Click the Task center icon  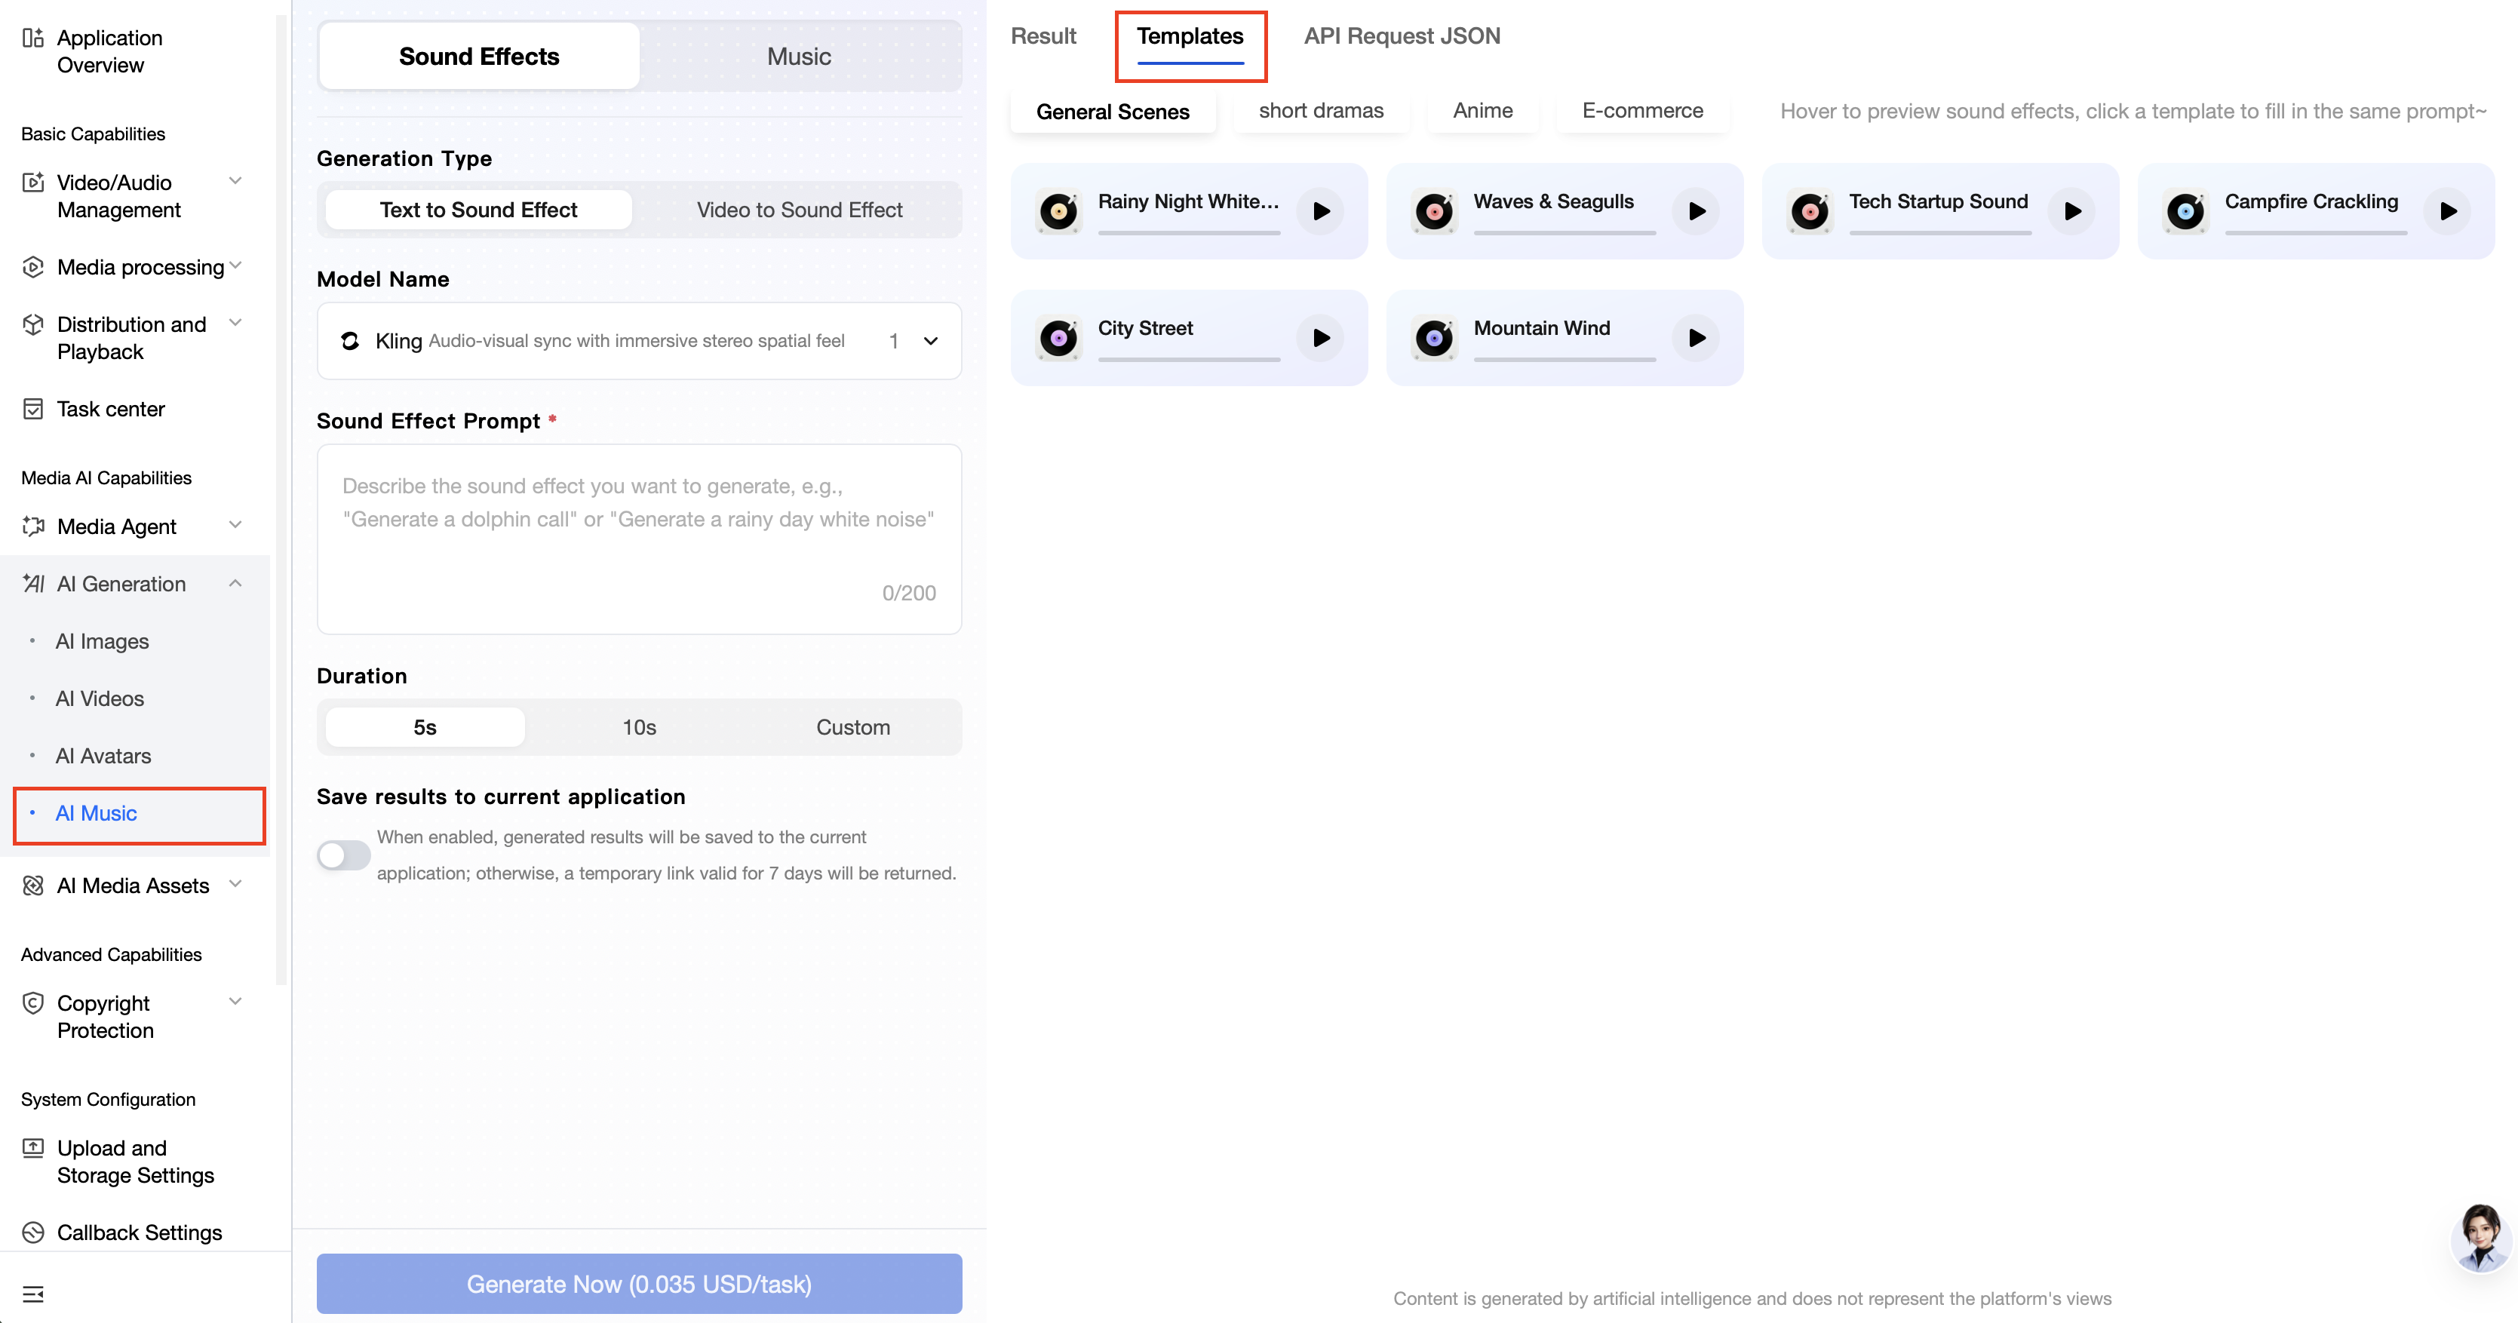coord(33,408)
